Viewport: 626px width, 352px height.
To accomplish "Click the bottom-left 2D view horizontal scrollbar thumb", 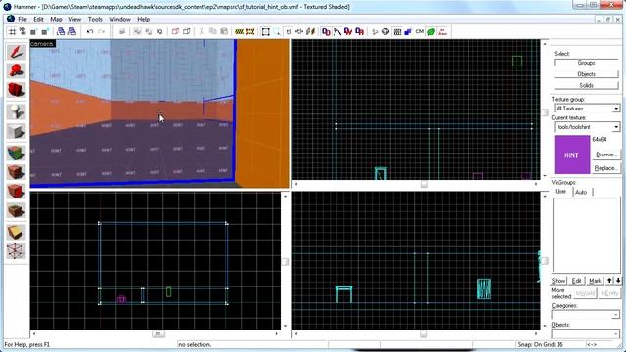I will tap(158, 334).
